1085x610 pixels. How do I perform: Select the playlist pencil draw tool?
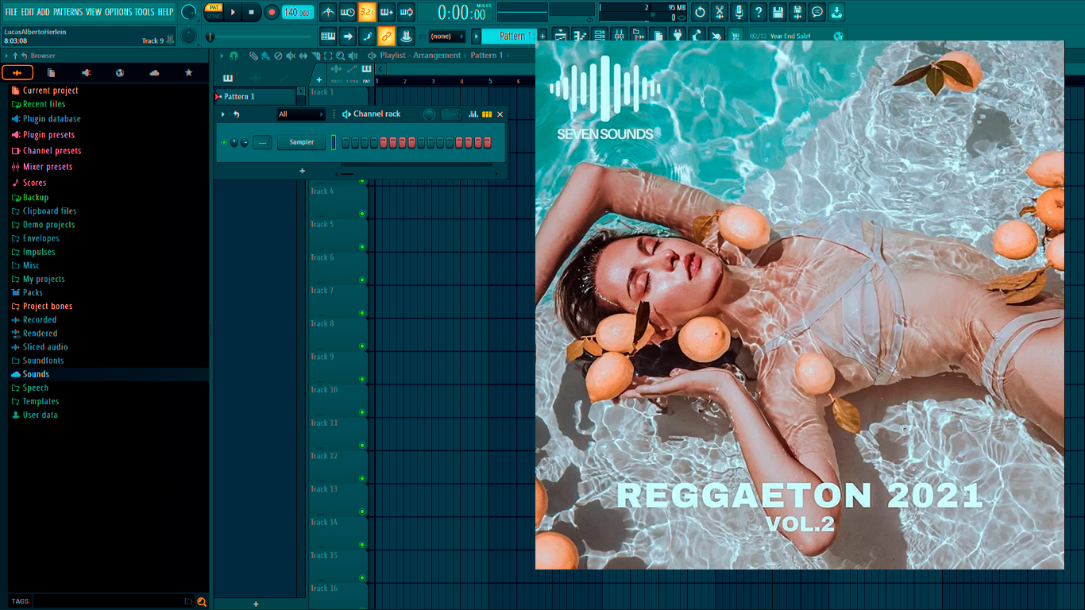point(253,56)
